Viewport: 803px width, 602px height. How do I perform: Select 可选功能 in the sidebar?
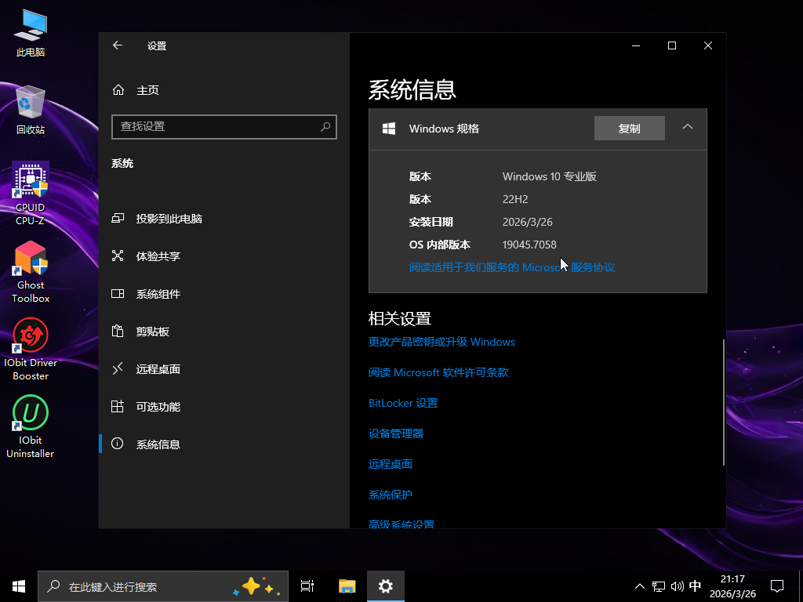point(158,407)
